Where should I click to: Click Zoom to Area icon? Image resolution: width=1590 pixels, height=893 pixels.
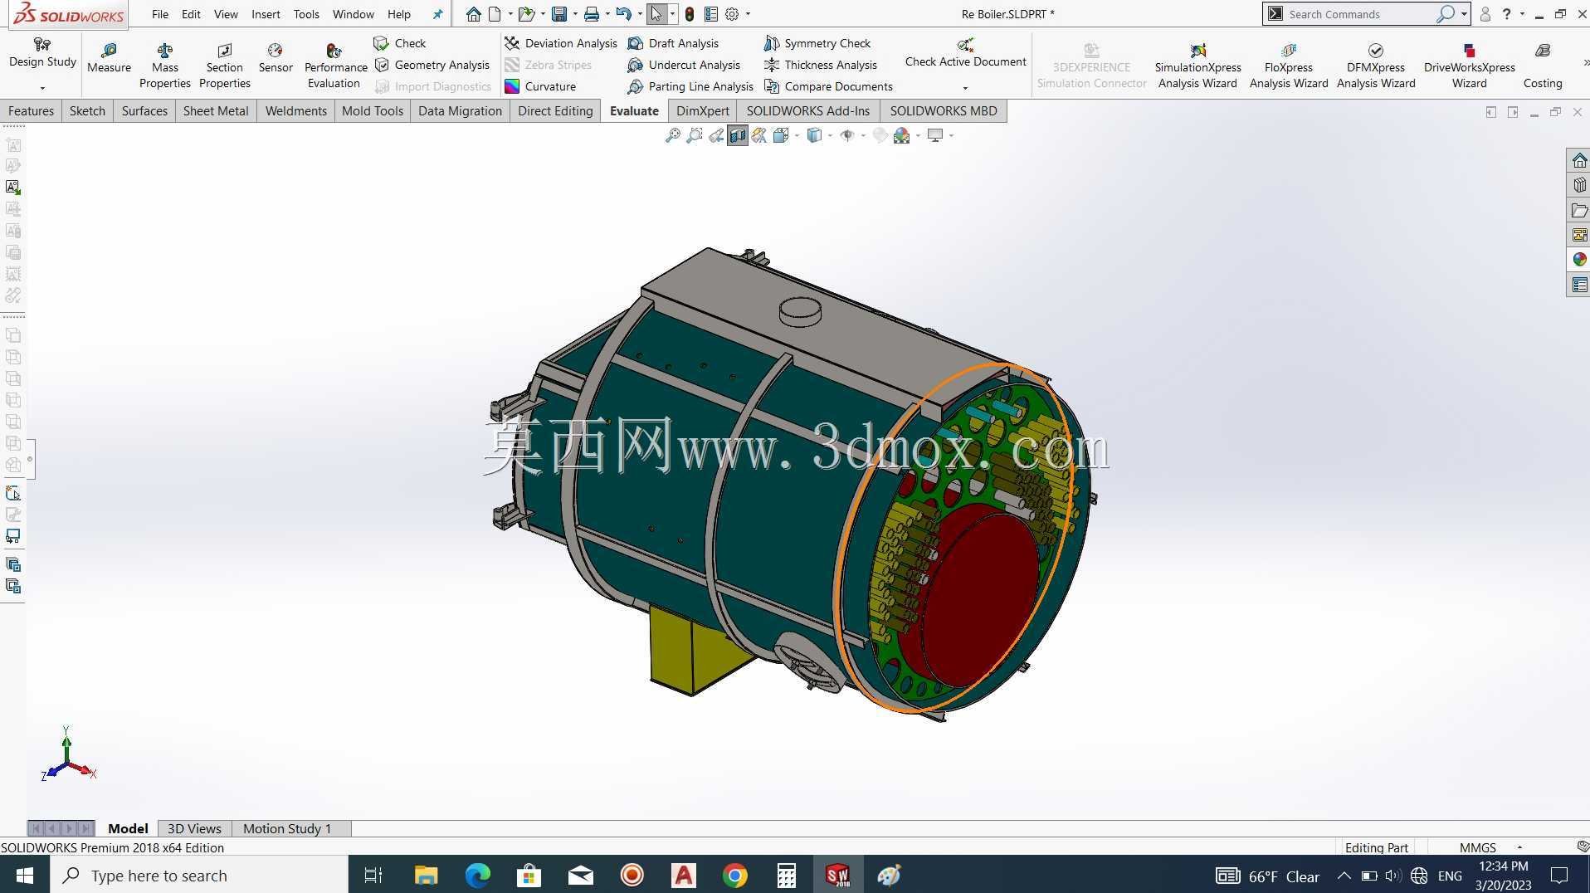click(695, 135)
